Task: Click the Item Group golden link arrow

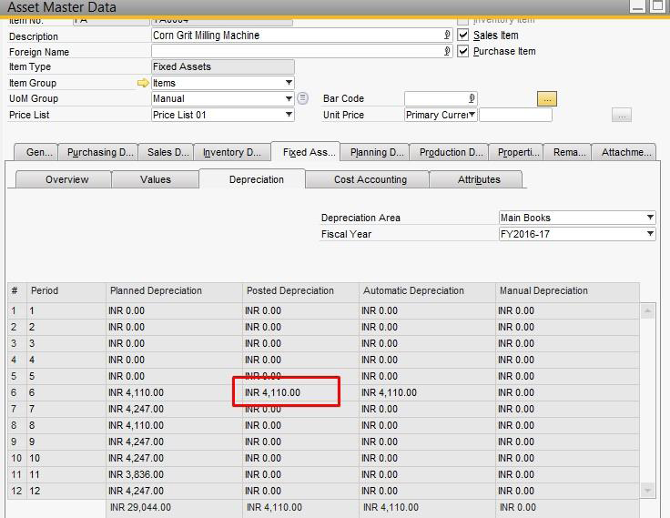Action: pos(143,83)
